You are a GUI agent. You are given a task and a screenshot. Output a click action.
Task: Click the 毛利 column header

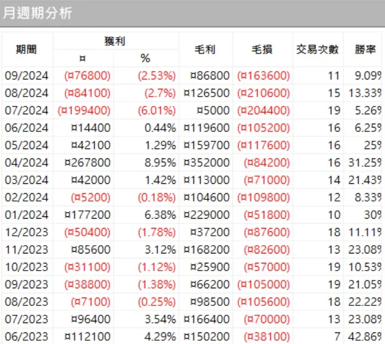[x=205, y=49]
